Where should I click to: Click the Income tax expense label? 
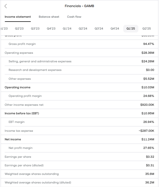19,131
